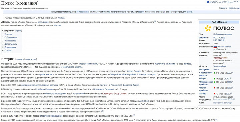Jump to '6 Ссылки' in contents
The height and width of the screenshot is (122, 240).
coord(7,50)
